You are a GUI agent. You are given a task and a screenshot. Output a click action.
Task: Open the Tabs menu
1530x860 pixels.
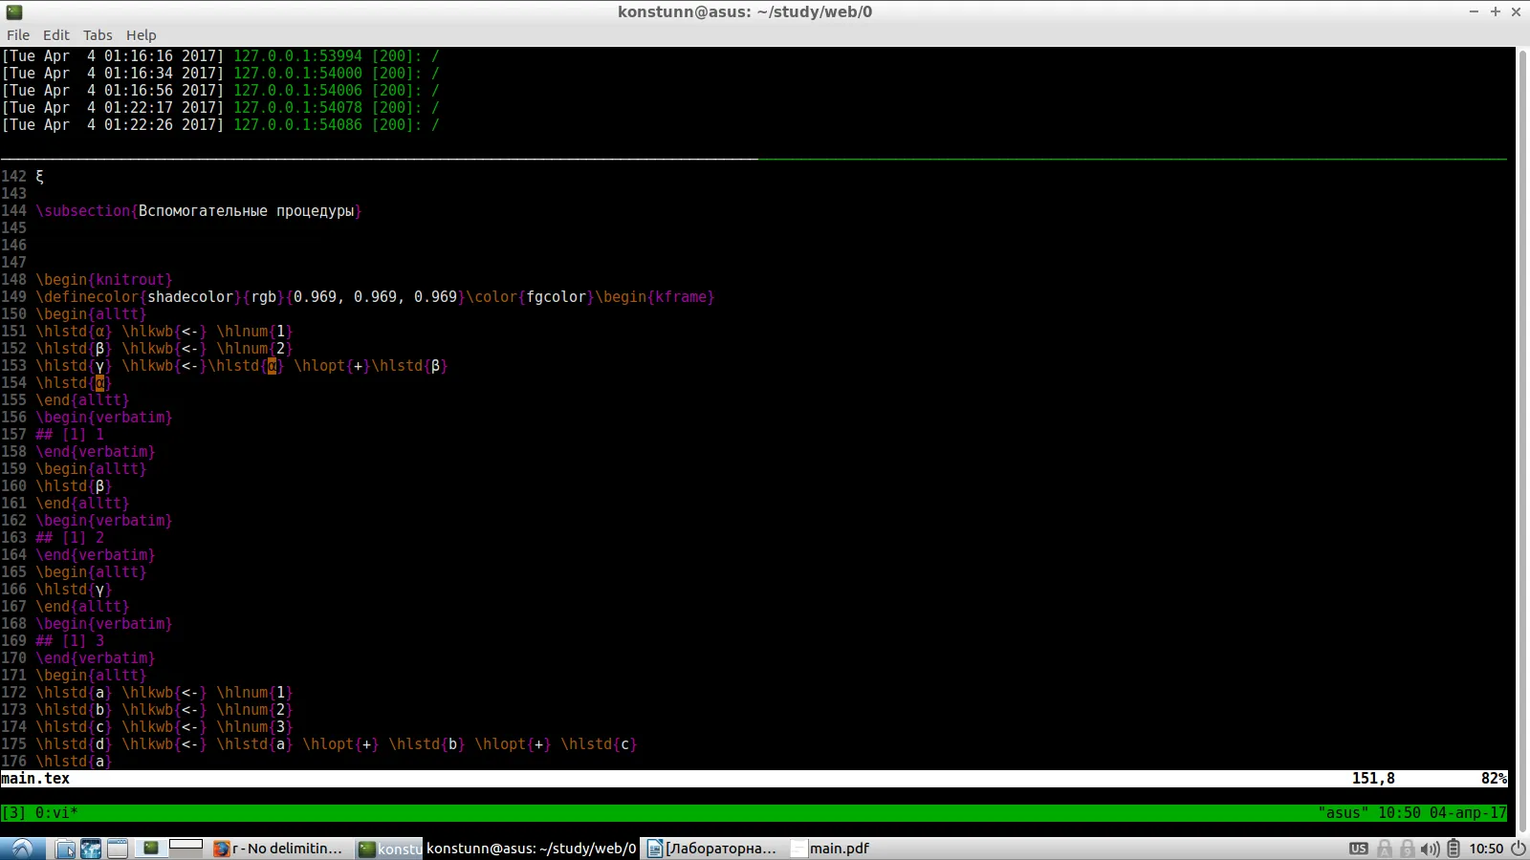98,35
